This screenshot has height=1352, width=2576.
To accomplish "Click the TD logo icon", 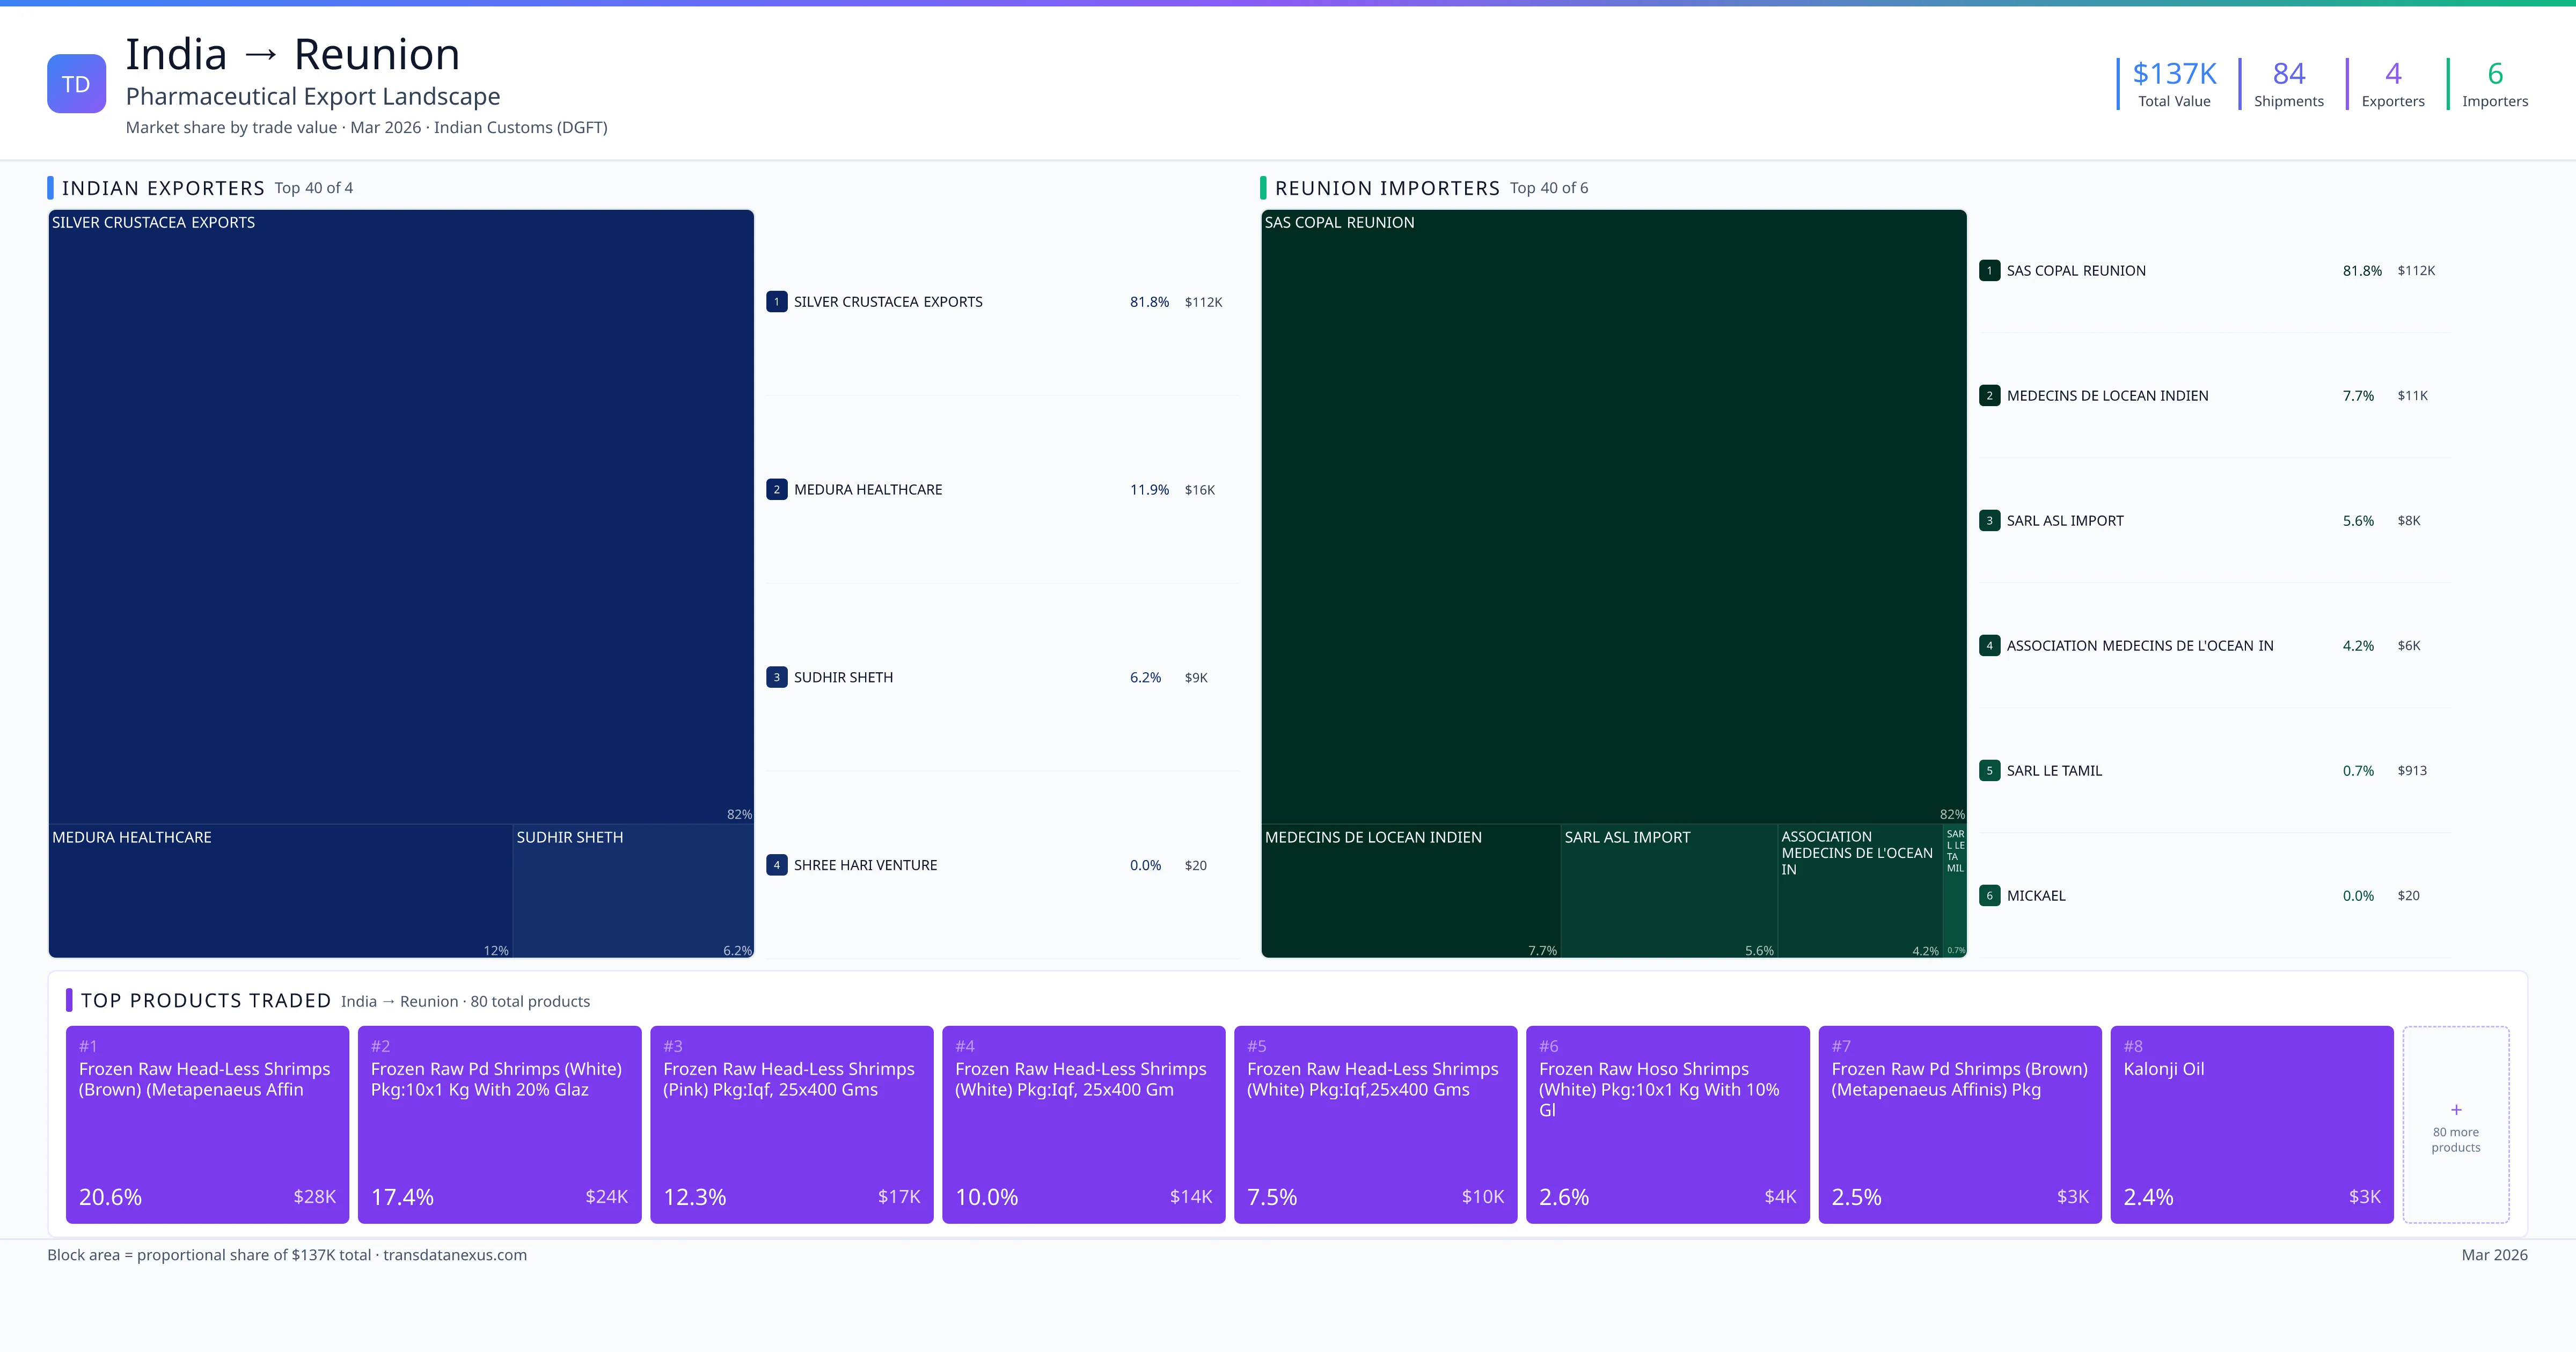I will (x=76, y=84).
